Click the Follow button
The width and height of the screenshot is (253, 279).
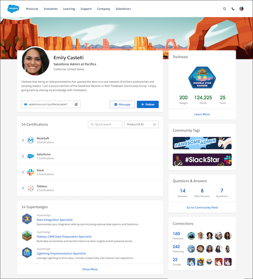coord(148,104)
